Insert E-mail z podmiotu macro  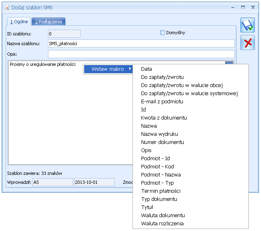(x=191, y=102)
